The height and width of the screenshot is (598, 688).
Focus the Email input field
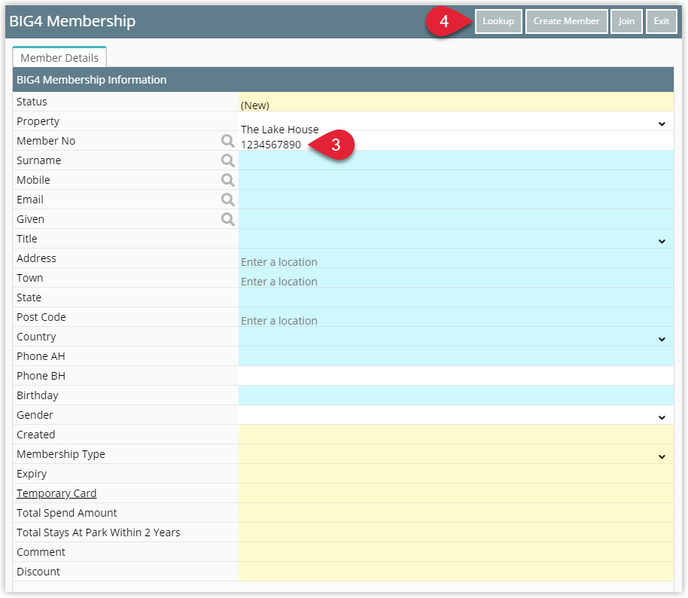(x=456, y=200)
